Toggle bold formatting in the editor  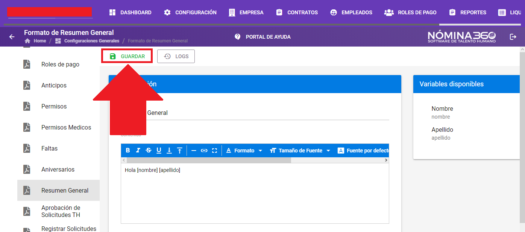(128, 151)
